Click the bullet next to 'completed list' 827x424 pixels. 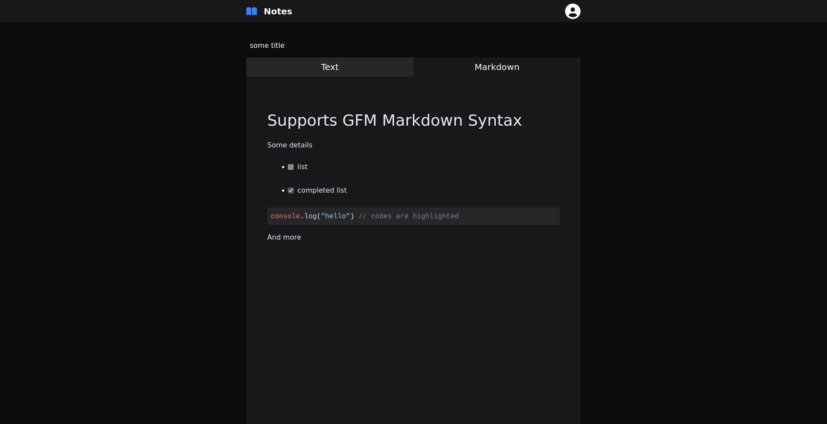click(283, 190)
